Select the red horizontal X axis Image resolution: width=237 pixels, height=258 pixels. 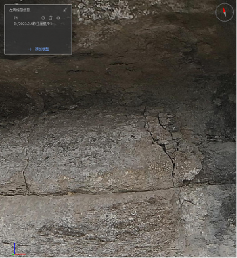[x=20, y=254]
